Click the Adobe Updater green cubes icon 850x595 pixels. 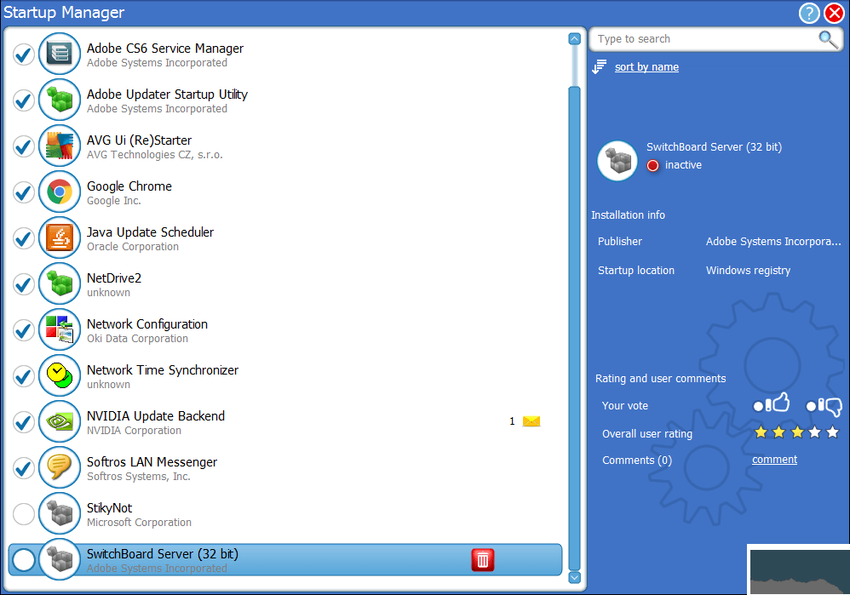[59, 100]
